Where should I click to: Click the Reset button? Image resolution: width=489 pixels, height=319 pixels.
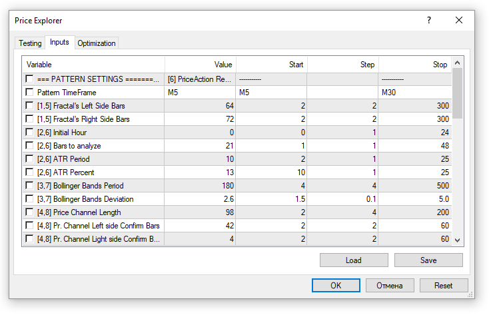[443, 286]
